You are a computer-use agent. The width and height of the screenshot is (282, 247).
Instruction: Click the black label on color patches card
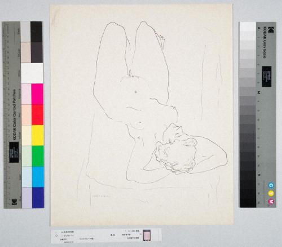coord(14,152)
